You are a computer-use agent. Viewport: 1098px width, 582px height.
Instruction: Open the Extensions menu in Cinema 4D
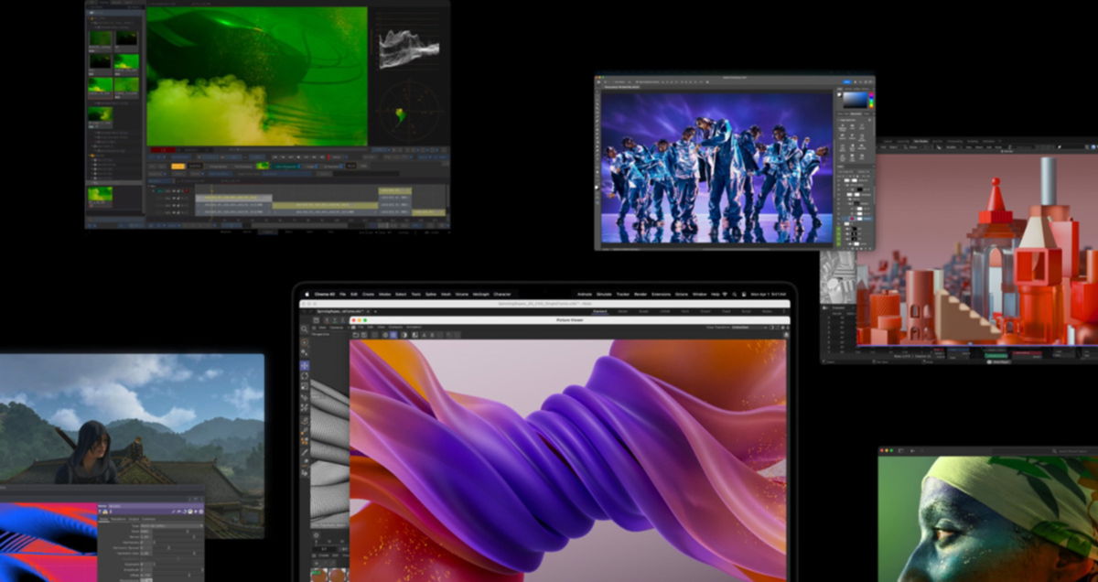coord(661,294)
